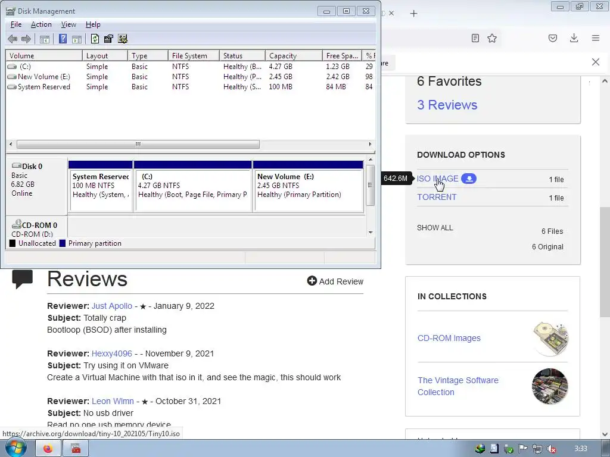Click the Back arrow in Disk Management toolbar
Image resolution: width=610 pixels, height=457 pixels.
(13, 39)
